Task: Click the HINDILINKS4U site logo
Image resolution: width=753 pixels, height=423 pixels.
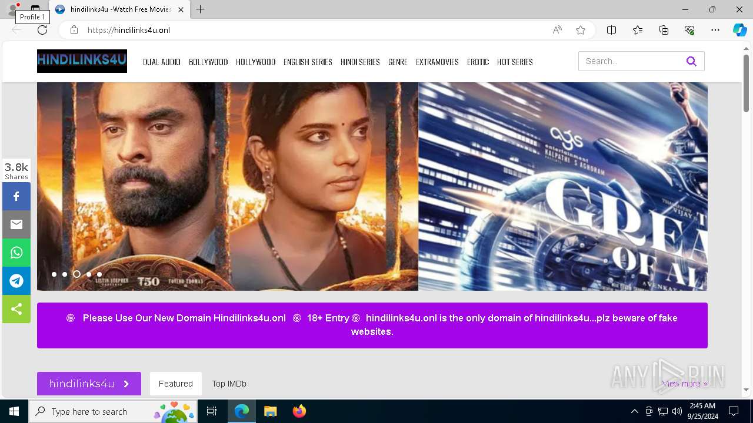Action: coord(82,61)
